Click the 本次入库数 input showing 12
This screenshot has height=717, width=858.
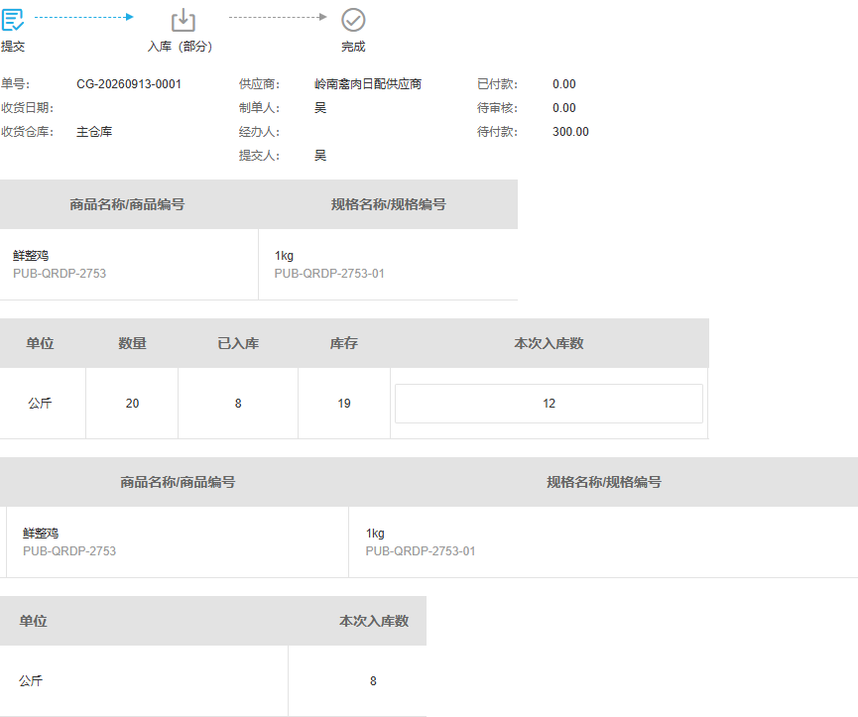click(549, 404)
